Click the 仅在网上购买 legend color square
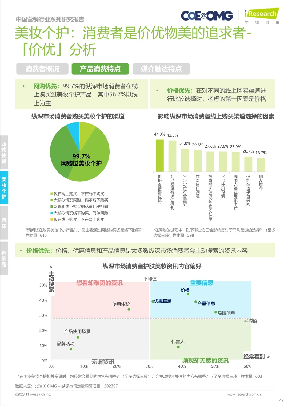Screen dimensions: 288x406 (x=52, y=194)
